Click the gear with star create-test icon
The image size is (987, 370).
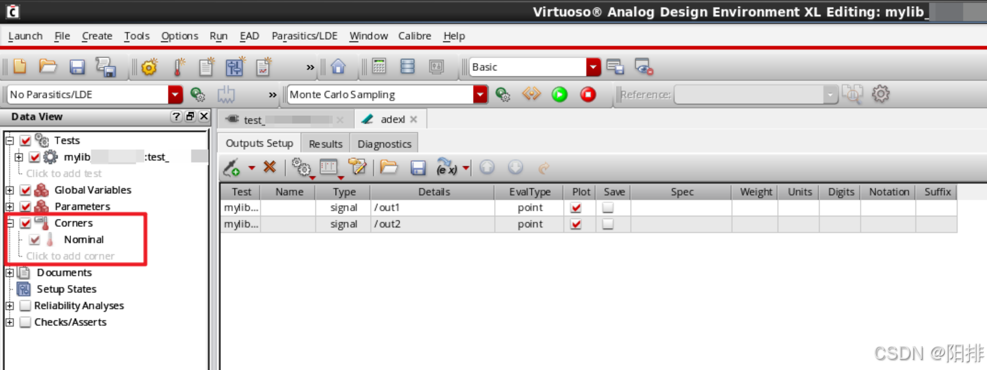(149, 67)
